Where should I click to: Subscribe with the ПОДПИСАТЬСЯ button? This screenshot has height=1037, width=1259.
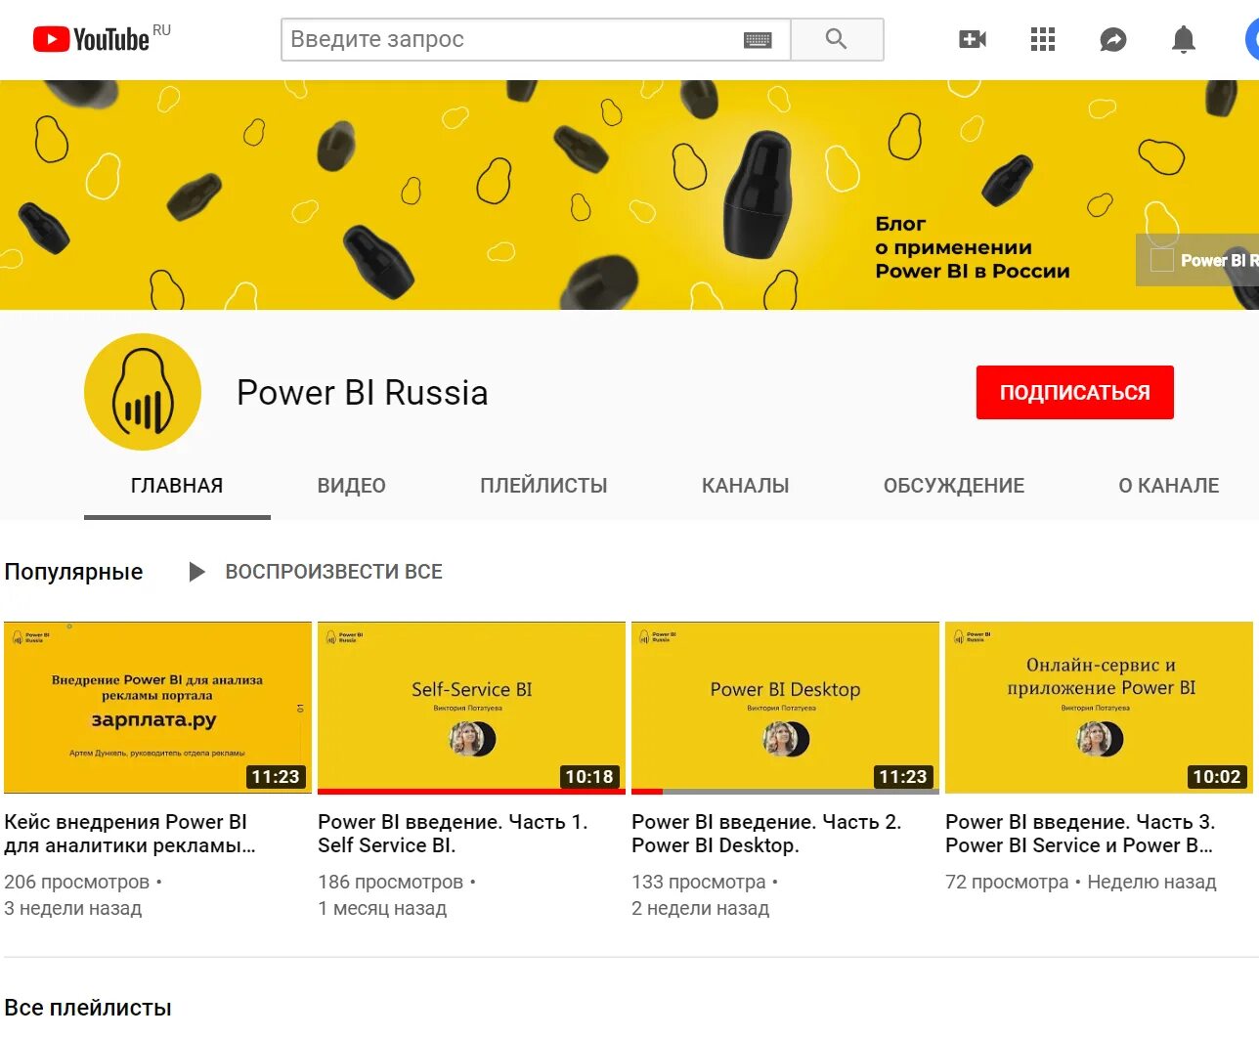click(1075, 392)
